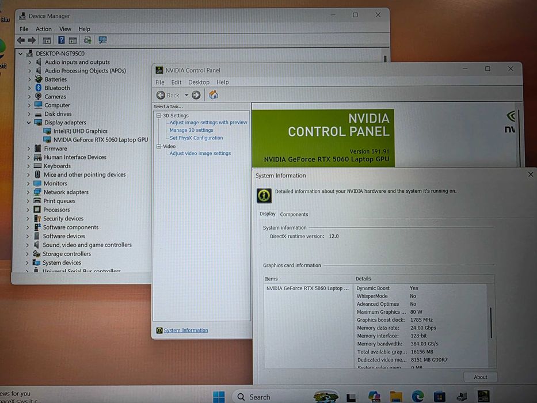Click Scan for hardware changes toolbar icon
The image size is (537, 403).
87,40
